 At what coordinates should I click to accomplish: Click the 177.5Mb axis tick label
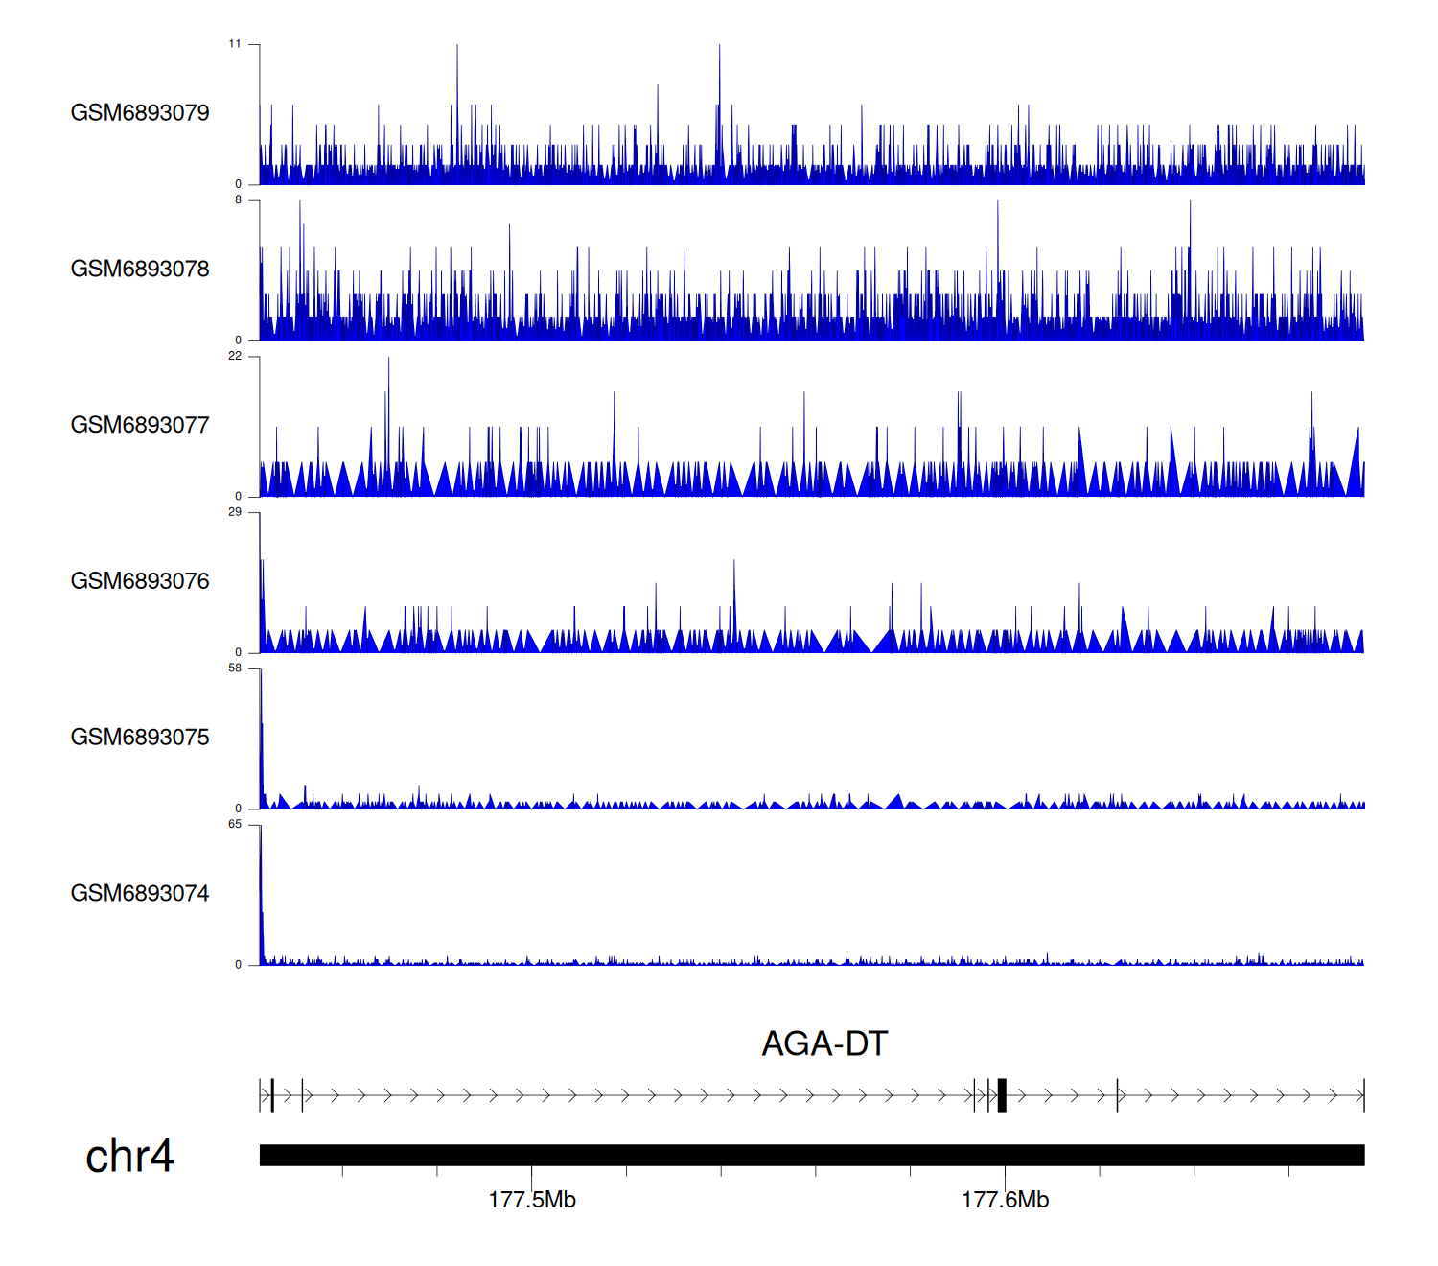[x=532, y=1200]
